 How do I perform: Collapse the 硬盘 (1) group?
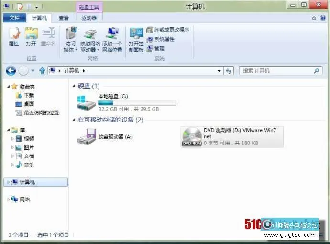point(74,86)
